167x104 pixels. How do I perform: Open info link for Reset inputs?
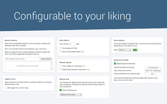(88, 70)
